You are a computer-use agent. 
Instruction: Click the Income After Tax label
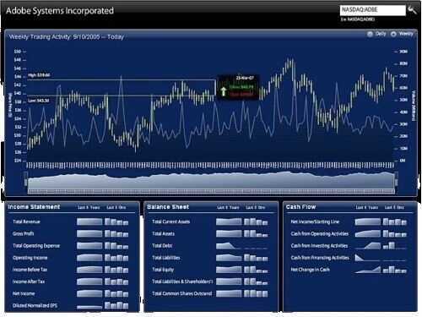click(29, 281)
